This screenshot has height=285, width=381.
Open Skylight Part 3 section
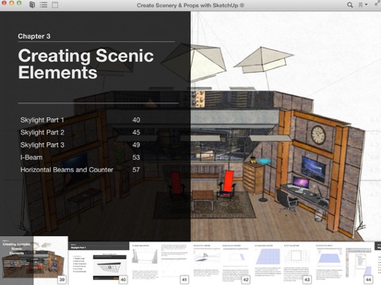(42, 145)
